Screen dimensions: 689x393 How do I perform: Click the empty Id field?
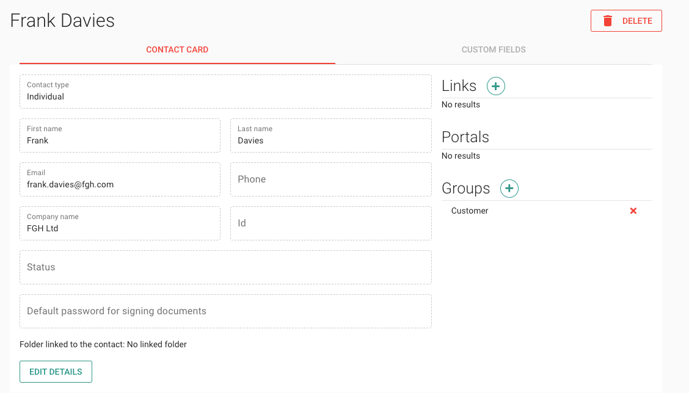coord(330,223)
